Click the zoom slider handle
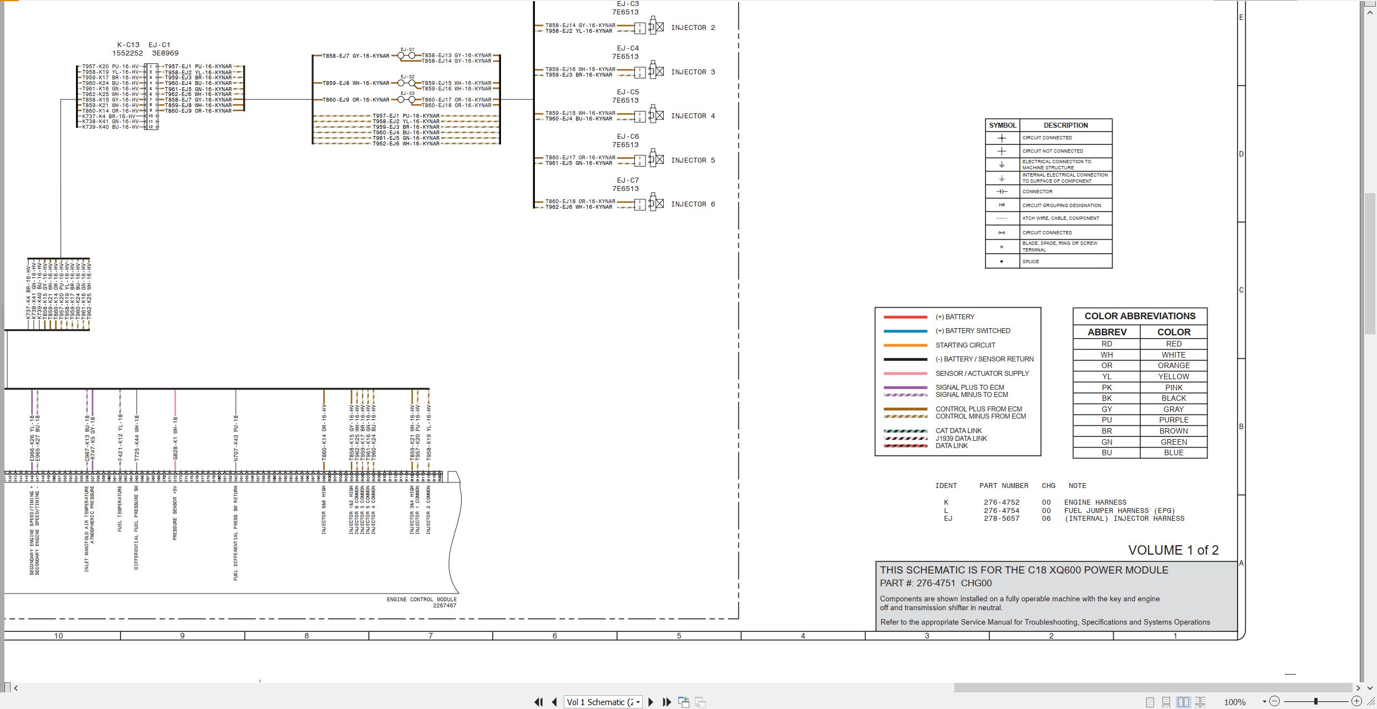Viewport: 1377px width, 709px height. point(1316,702)
